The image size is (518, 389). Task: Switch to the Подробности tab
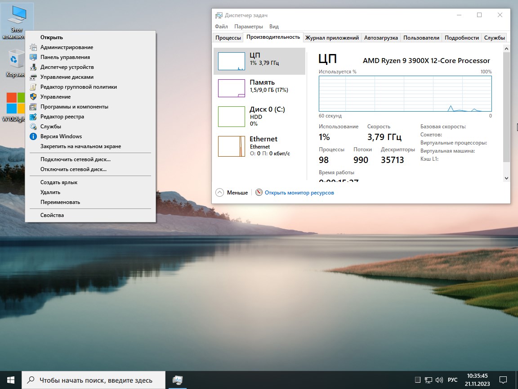pos(461,38)
